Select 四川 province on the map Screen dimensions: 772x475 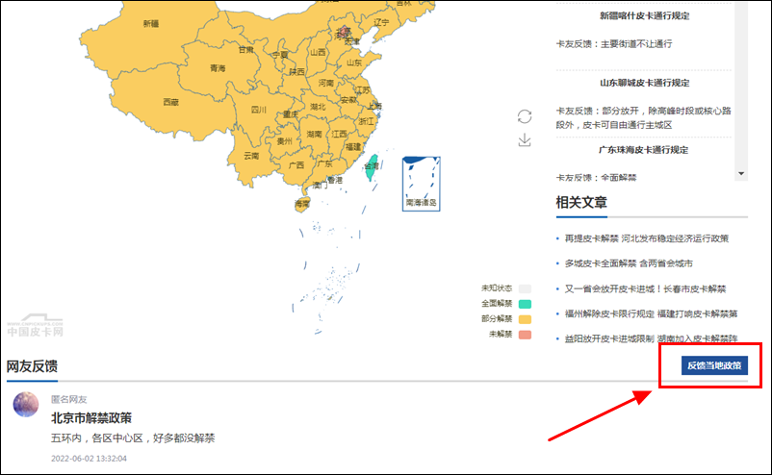259,110
